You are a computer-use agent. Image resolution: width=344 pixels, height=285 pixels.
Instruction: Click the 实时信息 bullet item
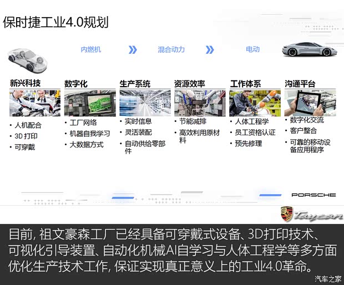tap(136, 121)
